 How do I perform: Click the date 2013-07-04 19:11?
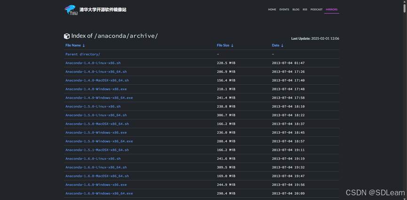[x=288, y=150]
